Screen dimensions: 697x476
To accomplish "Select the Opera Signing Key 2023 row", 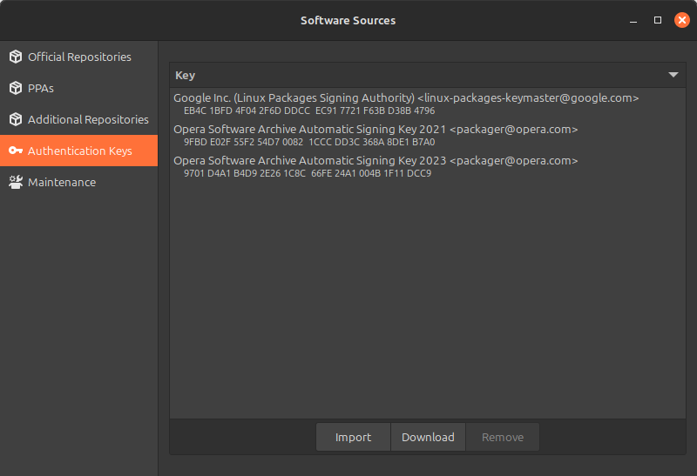I will click(x=428, y=166).
